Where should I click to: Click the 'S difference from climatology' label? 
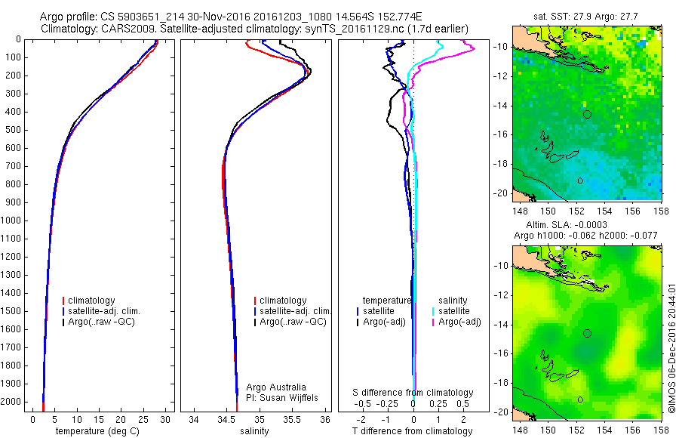413,393
